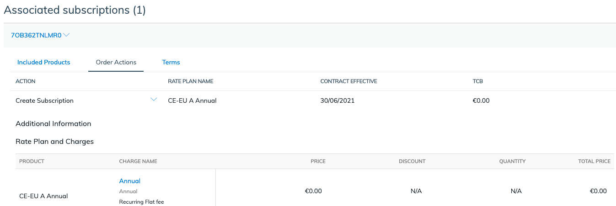The width and height of the screenshot is (616, 206).
Task: Click the Total Price column header
Action: tap(595, 161)
